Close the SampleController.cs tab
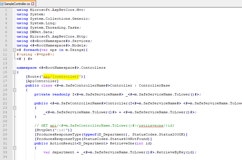Image resolution: width=242 pixels, height=160 pixels. pyautogui.click(x=33, y=4)
